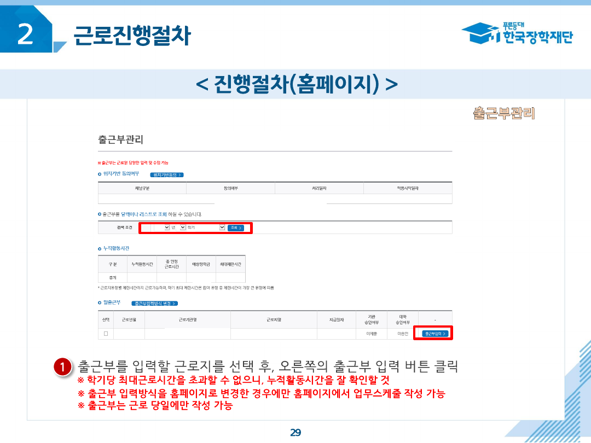The width and height of the screenshot is (591, 443).
Task: Tick the checkbox in the 선택 column
Action: pos(106,333)
